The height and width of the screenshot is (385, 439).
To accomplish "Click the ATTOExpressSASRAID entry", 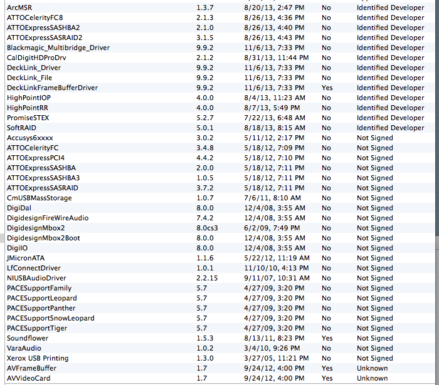I will (219, 188).
